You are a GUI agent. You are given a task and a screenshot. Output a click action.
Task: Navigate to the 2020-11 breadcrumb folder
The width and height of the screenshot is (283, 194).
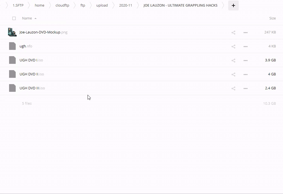tap(126, 5)
